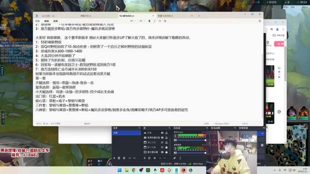Image resolution: width=310 pixels, height=174 pixels.
Task: Add a new source in OBS
Action: (x=145, y=158)
